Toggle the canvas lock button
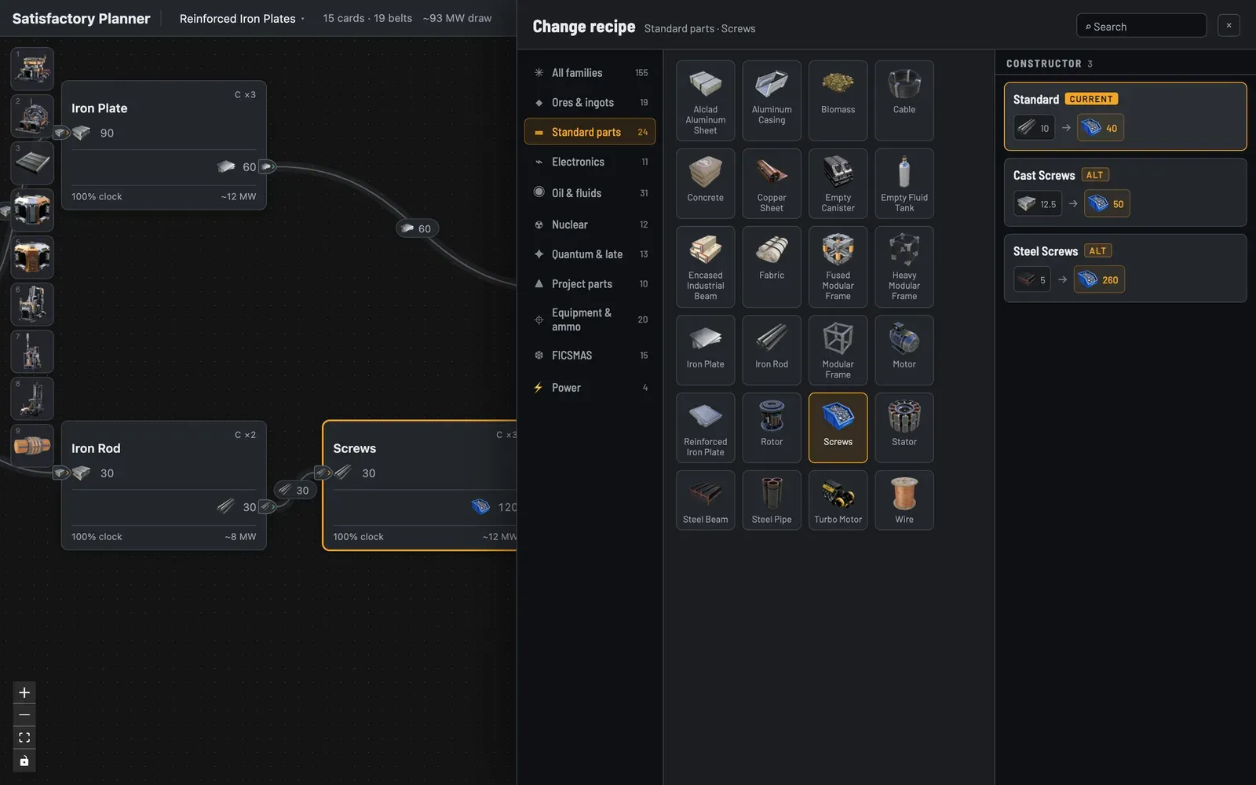The height and width of the screenshot is (785, 1256). [x=24, y=761]
